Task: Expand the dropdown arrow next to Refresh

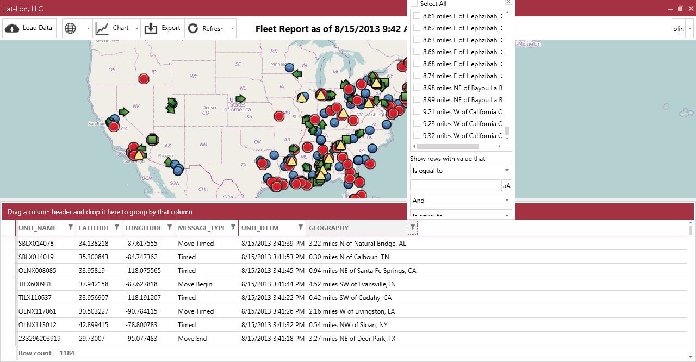Action: coord(233,28)
